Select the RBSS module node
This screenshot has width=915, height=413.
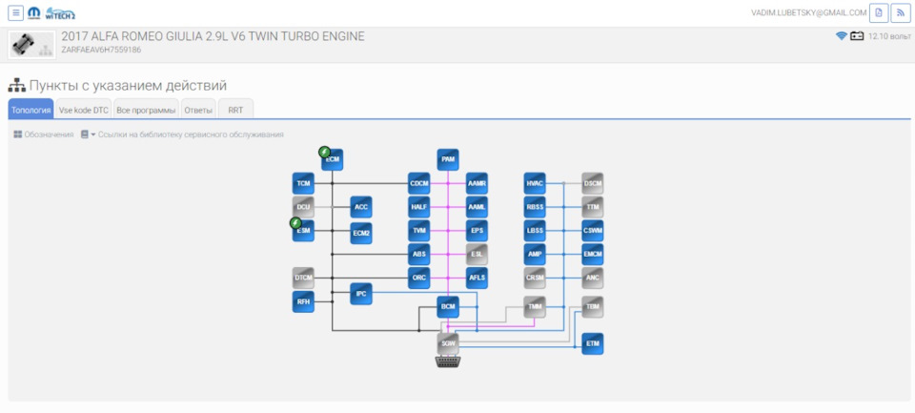(x=535, y=207)
